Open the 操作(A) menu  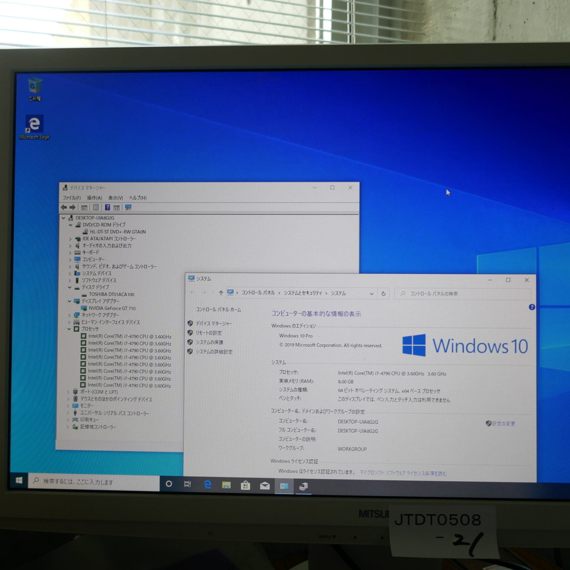(x=95, y=198)
